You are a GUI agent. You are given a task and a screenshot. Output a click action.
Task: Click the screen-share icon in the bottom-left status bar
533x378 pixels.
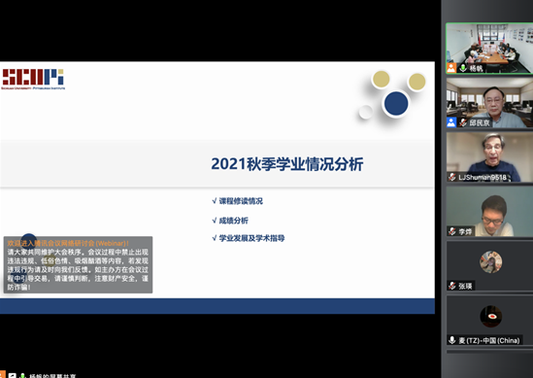pyautogui.click(x=13, y=376)
